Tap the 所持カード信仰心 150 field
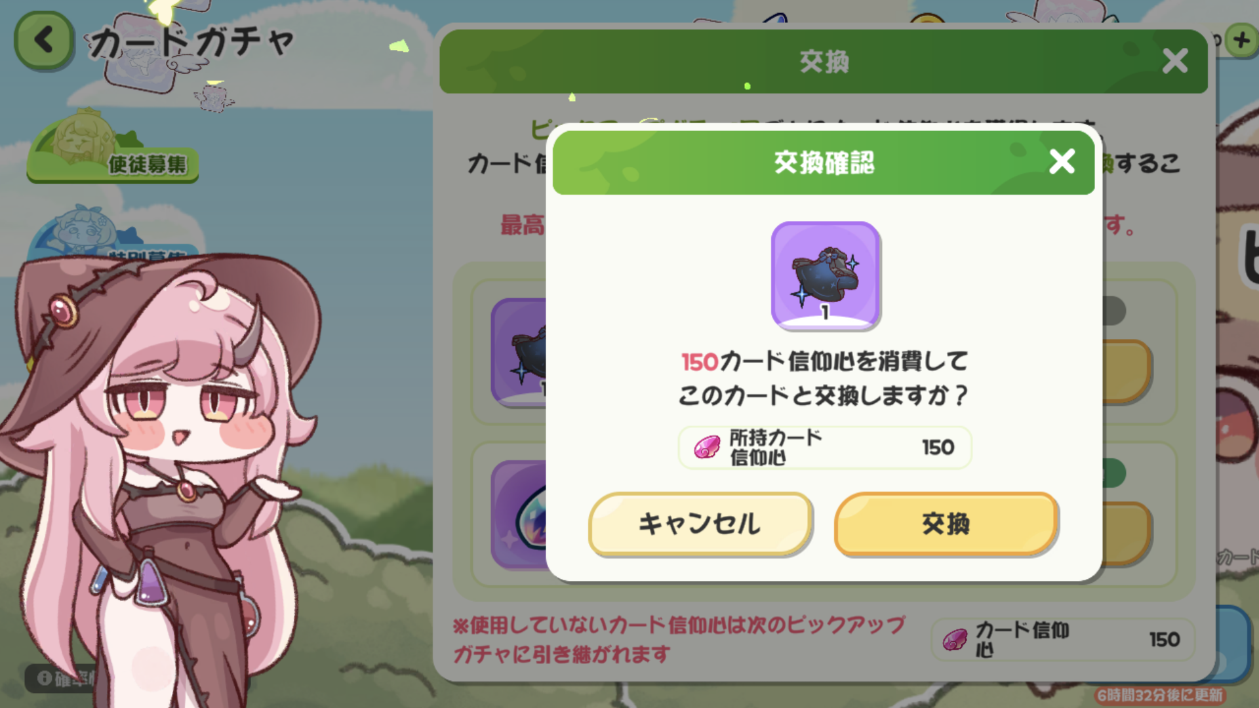The height and width of the screenshot is (708, 1259). click(825, 448)
